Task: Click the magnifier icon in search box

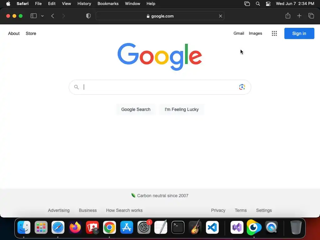Action: [x=76, y=87]
